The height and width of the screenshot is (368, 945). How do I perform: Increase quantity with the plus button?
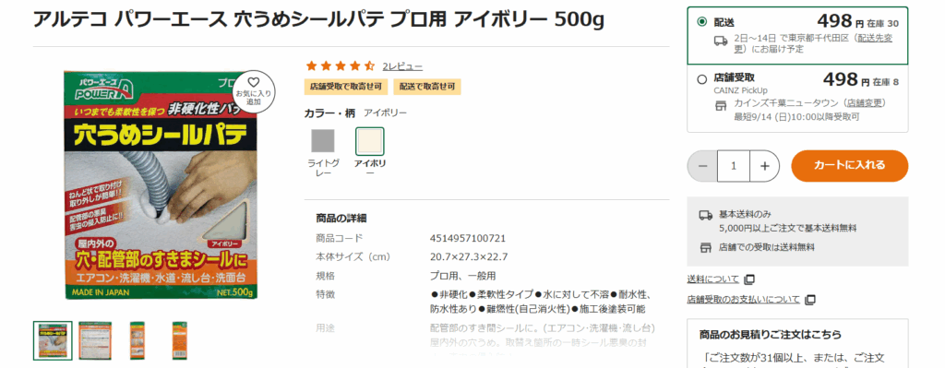click(x=765, y=166)
